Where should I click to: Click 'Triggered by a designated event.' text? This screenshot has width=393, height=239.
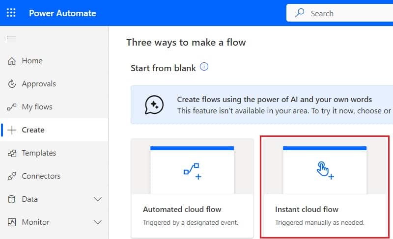click(x=191, y=222)
